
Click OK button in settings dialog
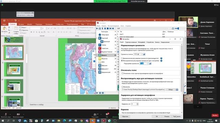click(157, 117)
